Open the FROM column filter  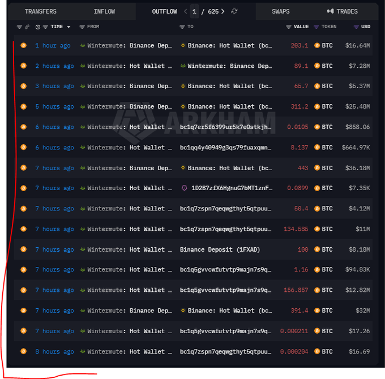pos(82,27)
